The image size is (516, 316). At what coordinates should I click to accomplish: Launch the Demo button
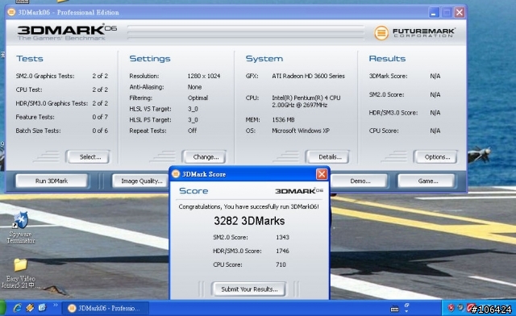click(x=360, y=181)
